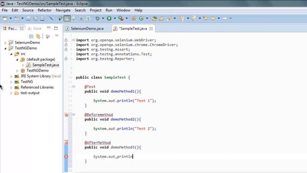Minimize the Package Explorer panel
The height and width of the screenshot is (173, 307).
coord(48,28)
